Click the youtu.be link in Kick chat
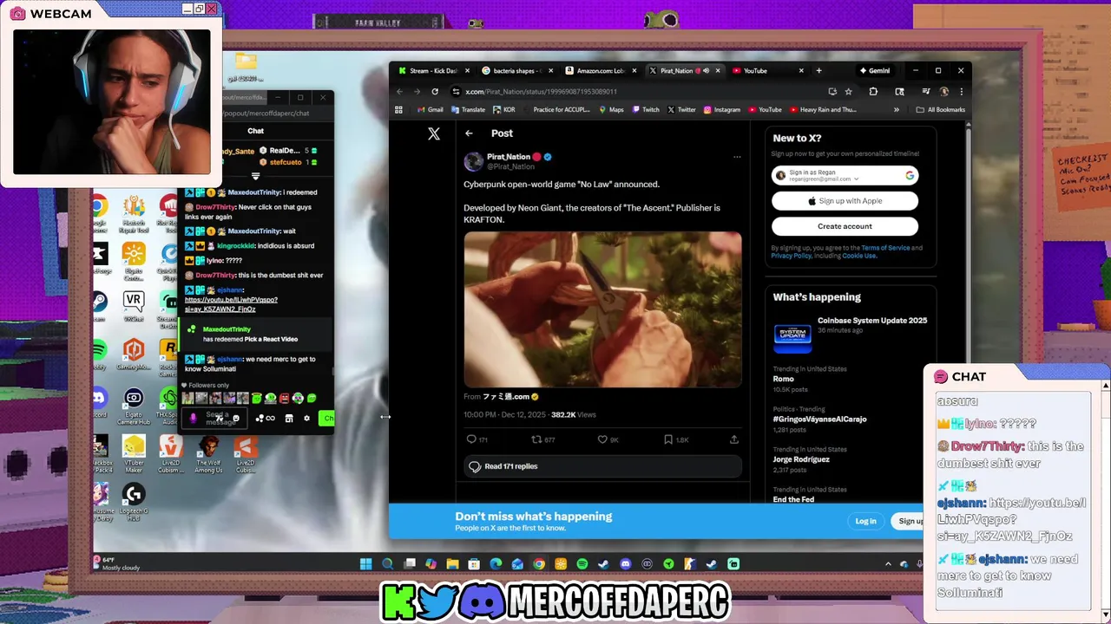 (x=231, y=304)
